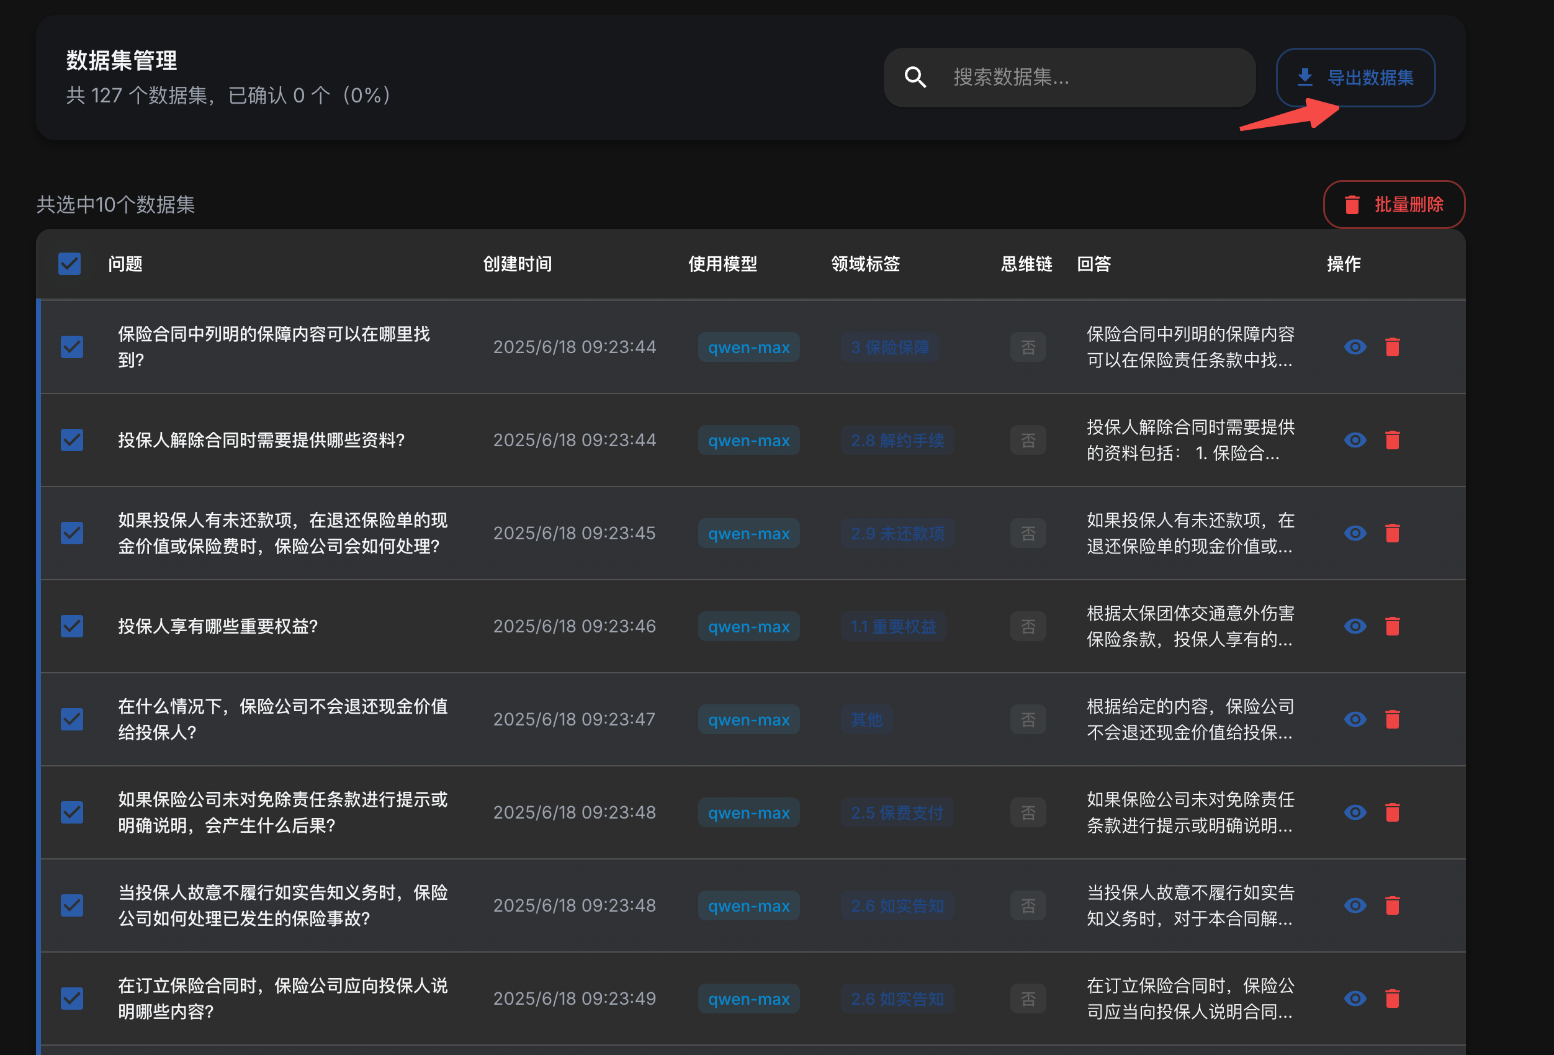This screenshot has height=1055, width=1554.
Task: Click the 批量删除 button
Action: pyautogui.click(x=1393, y=205)
